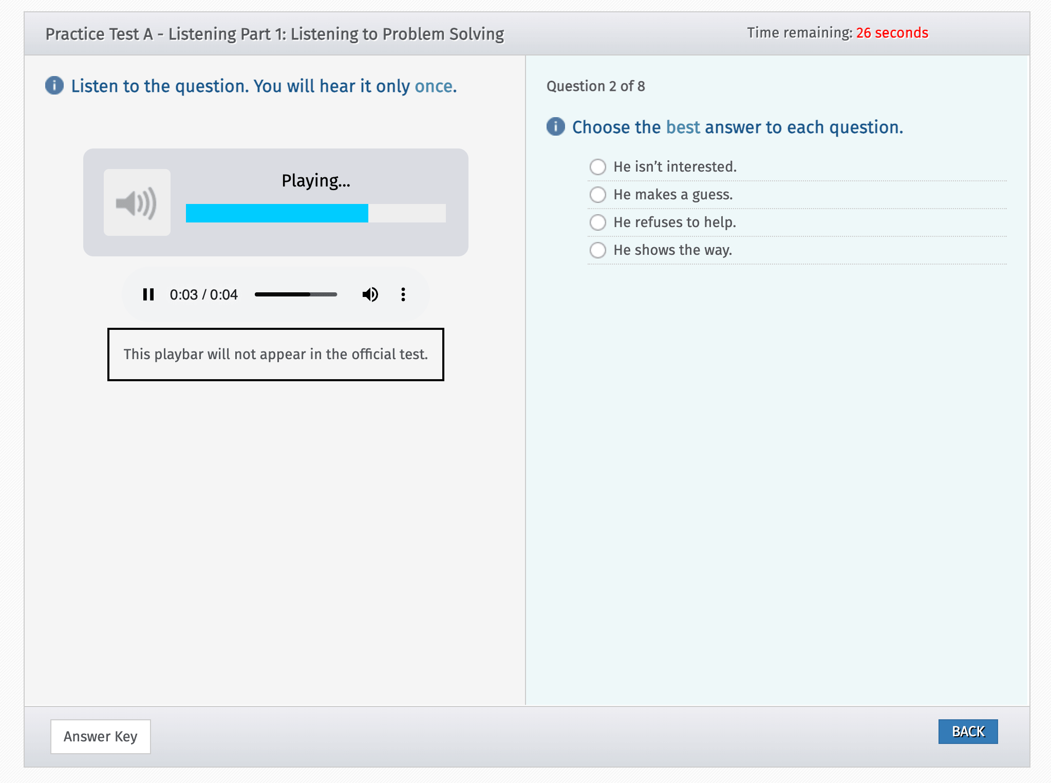Screen dimensions: 1051x783
Task: Click info icon beside Choose the best answer
Action: pos(555,126)
